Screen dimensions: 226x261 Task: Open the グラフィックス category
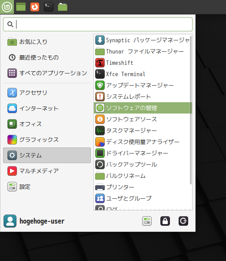coord(47,140)
